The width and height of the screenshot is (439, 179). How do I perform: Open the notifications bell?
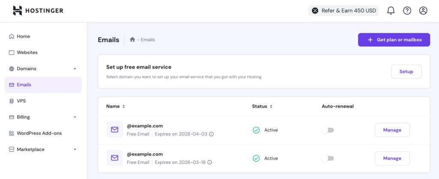[x=391, y=11]
